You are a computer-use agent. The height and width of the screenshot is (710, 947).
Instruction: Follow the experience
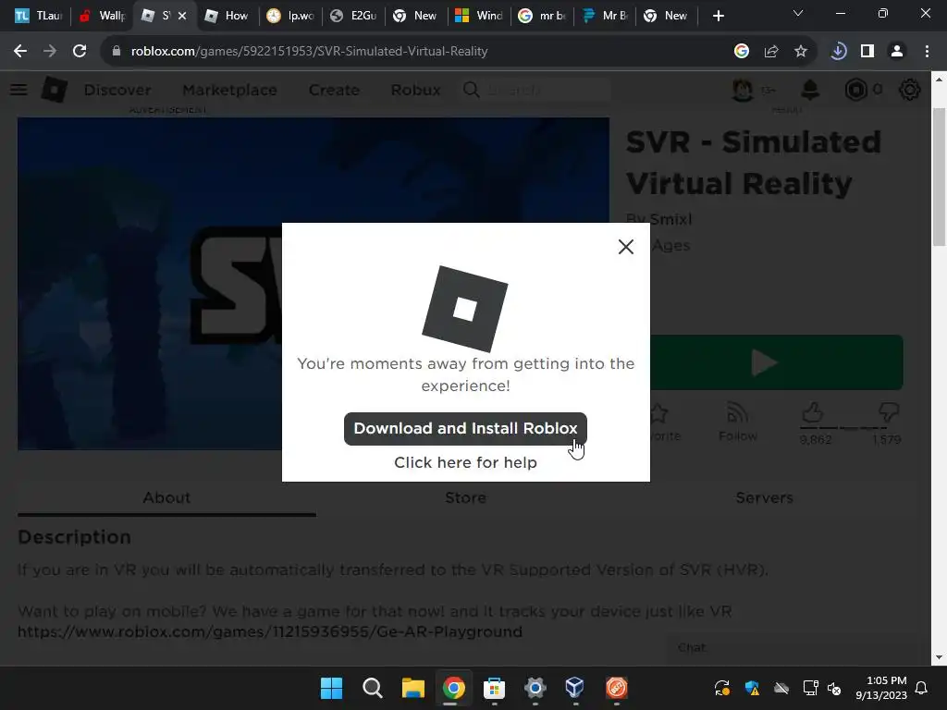click(x=737, y=422)
